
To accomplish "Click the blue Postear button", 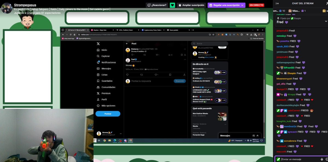I will point(108,114).
